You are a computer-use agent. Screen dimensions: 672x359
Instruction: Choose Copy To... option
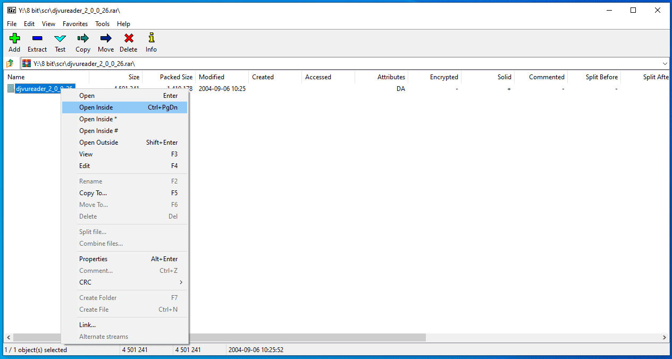click(x=124, y=193)
